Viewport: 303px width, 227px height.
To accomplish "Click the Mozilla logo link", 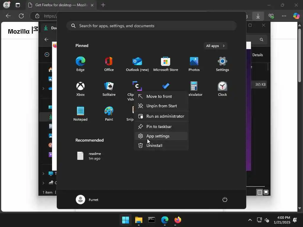I will (23, 31).
